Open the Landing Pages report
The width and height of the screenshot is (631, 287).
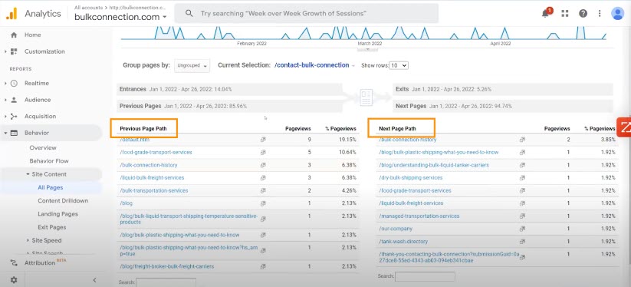(58, 214)
